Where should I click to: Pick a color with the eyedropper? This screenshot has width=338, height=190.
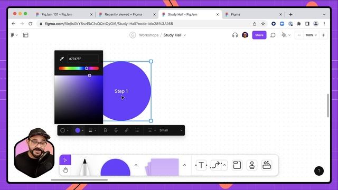(62, 59)
